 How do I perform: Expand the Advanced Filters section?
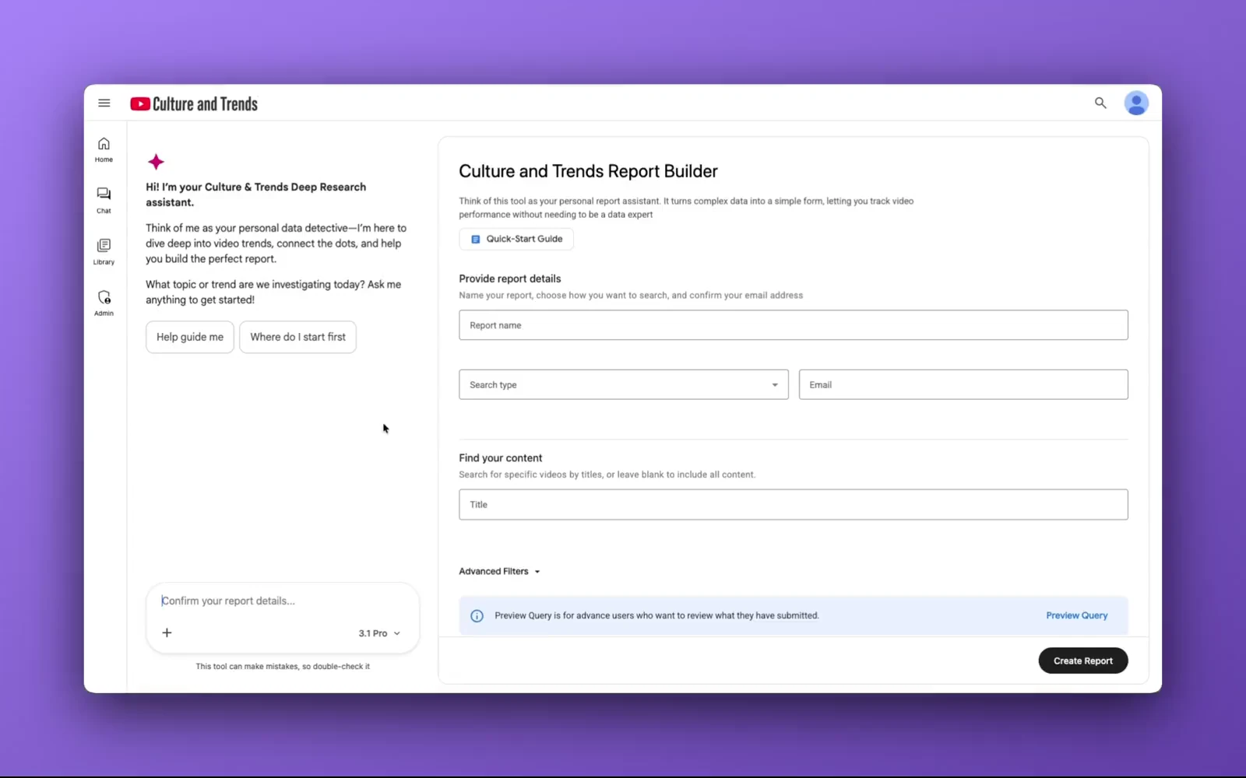pos(499,571)
